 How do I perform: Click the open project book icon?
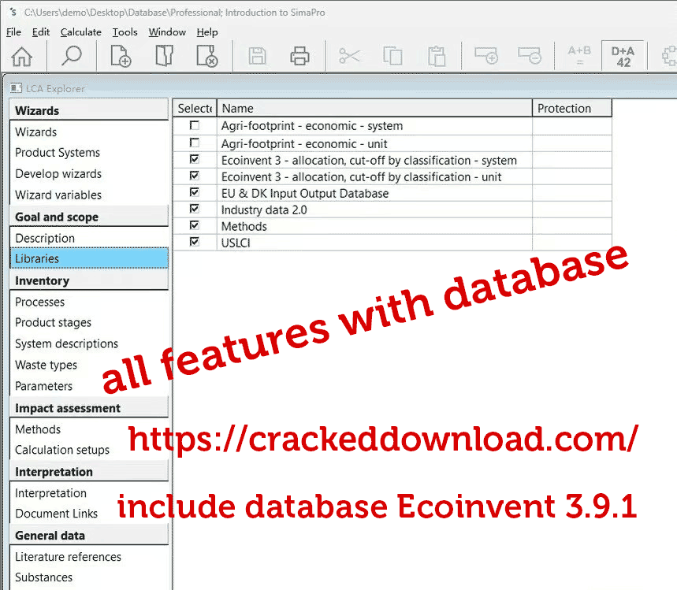pos(164,56)
